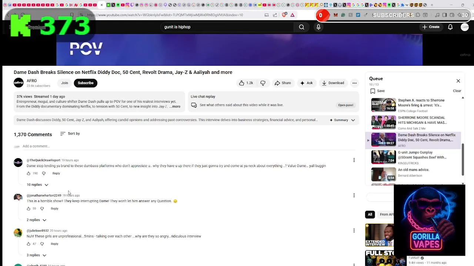Save the queue to a playlist
Screen dimensions: 474x266
(377, 91)
